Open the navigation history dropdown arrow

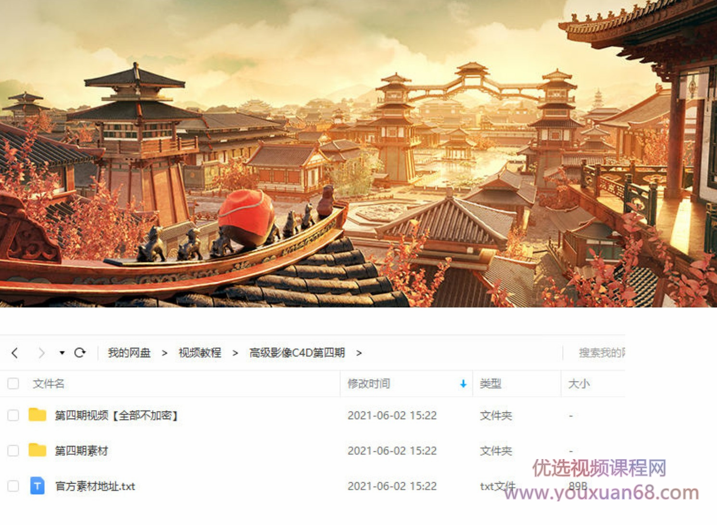[62, 353]
